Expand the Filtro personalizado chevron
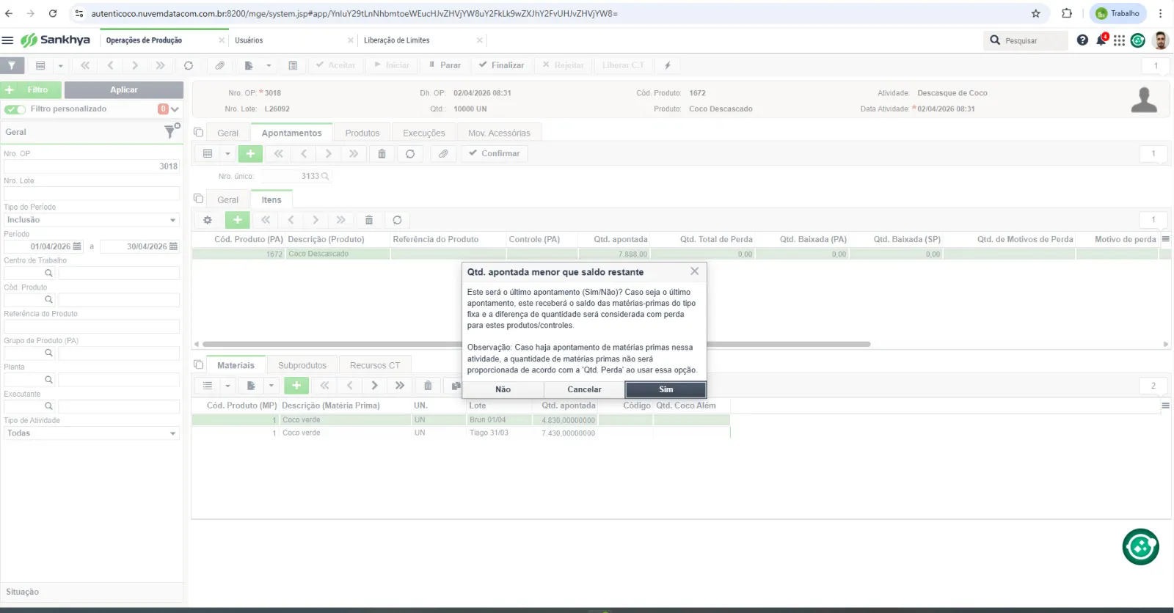The width and height of the screenshot is (1174, 613). pyautogui.click(x=175, y=109)
